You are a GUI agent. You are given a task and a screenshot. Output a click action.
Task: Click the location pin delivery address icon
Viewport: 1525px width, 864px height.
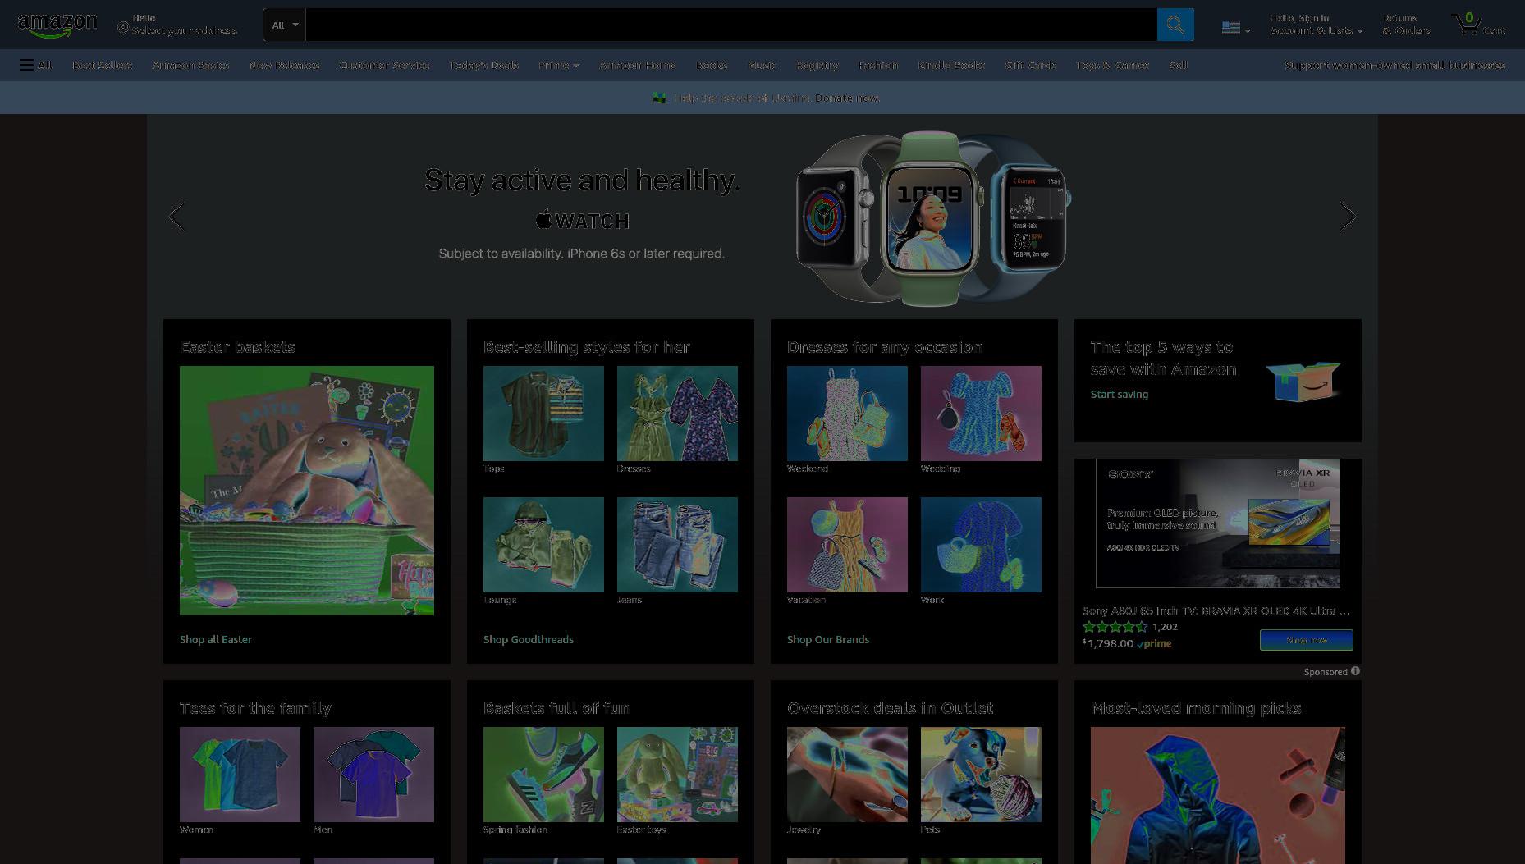[x=123, y=29]
